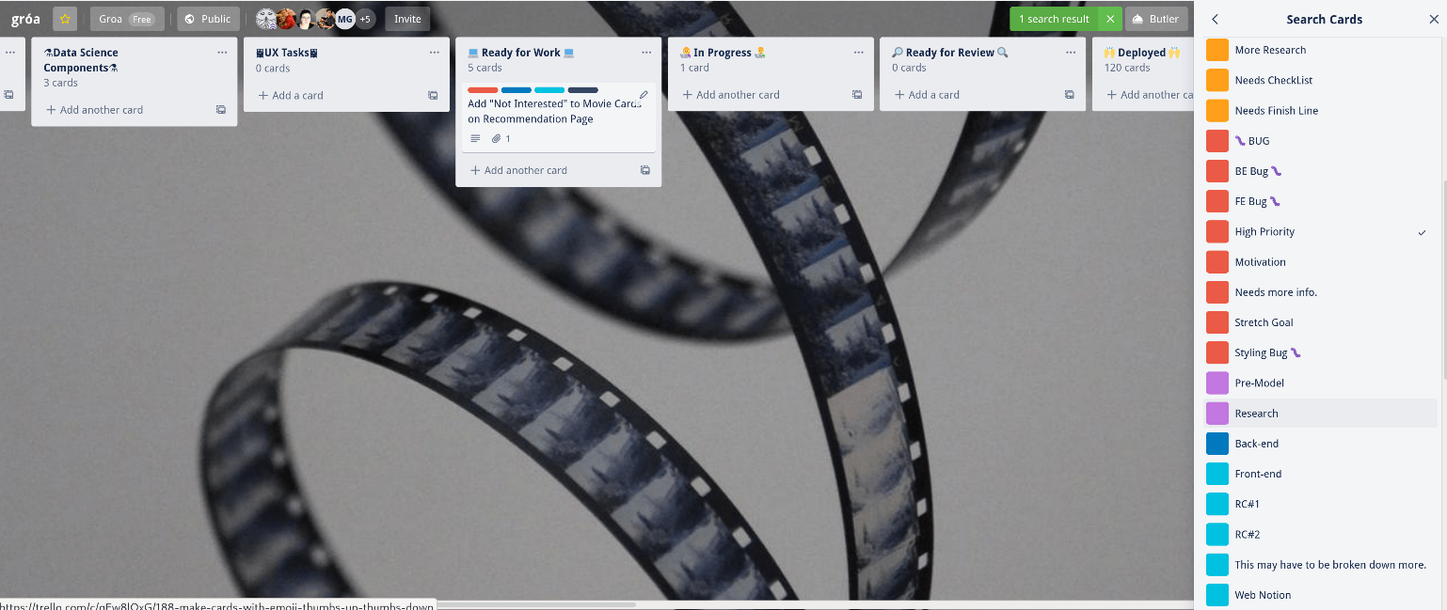The height and width of the screenshot is (610, 1447).
Task: Filter by the Styling Bug label
Action: (1321, 352)
